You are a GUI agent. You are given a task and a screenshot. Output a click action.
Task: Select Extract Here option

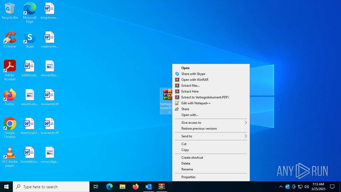pos(211,91)
